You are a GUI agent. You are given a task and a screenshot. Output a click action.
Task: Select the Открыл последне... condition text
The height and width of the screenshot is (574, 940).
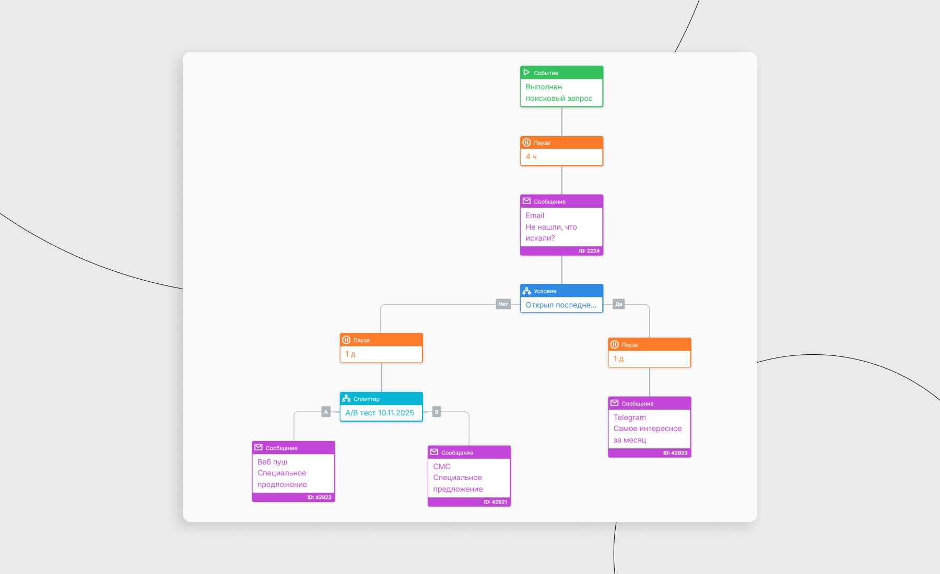click(x=561, y=305)
